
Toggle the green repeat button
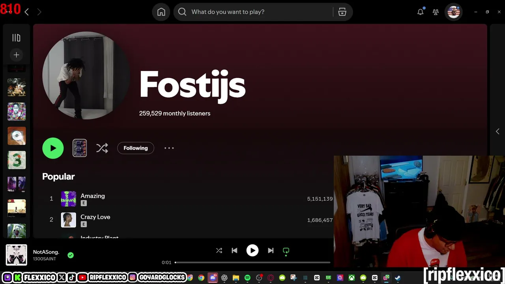click(x=286, y=250)
